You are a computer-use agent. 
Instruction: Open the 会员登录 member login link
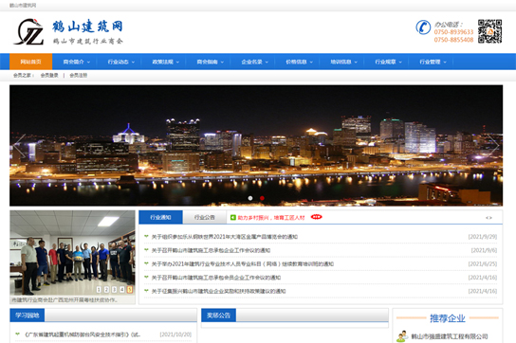coord(49,75)
